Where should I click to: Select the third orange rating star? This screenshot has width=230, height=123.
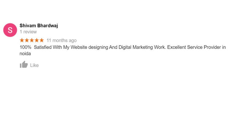pos(32,40)
